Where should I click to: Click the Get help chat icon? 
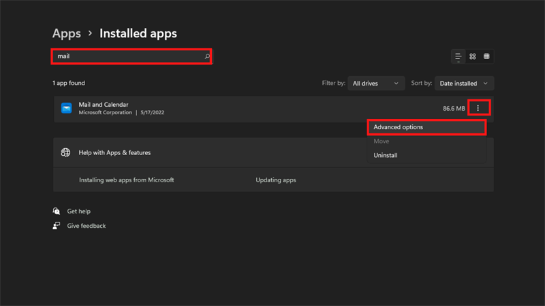pyautogui.click(x=57, y=211)
